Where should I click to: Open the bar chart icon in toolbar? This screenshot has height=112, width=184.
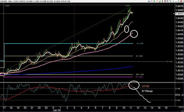tap(160, 1)
